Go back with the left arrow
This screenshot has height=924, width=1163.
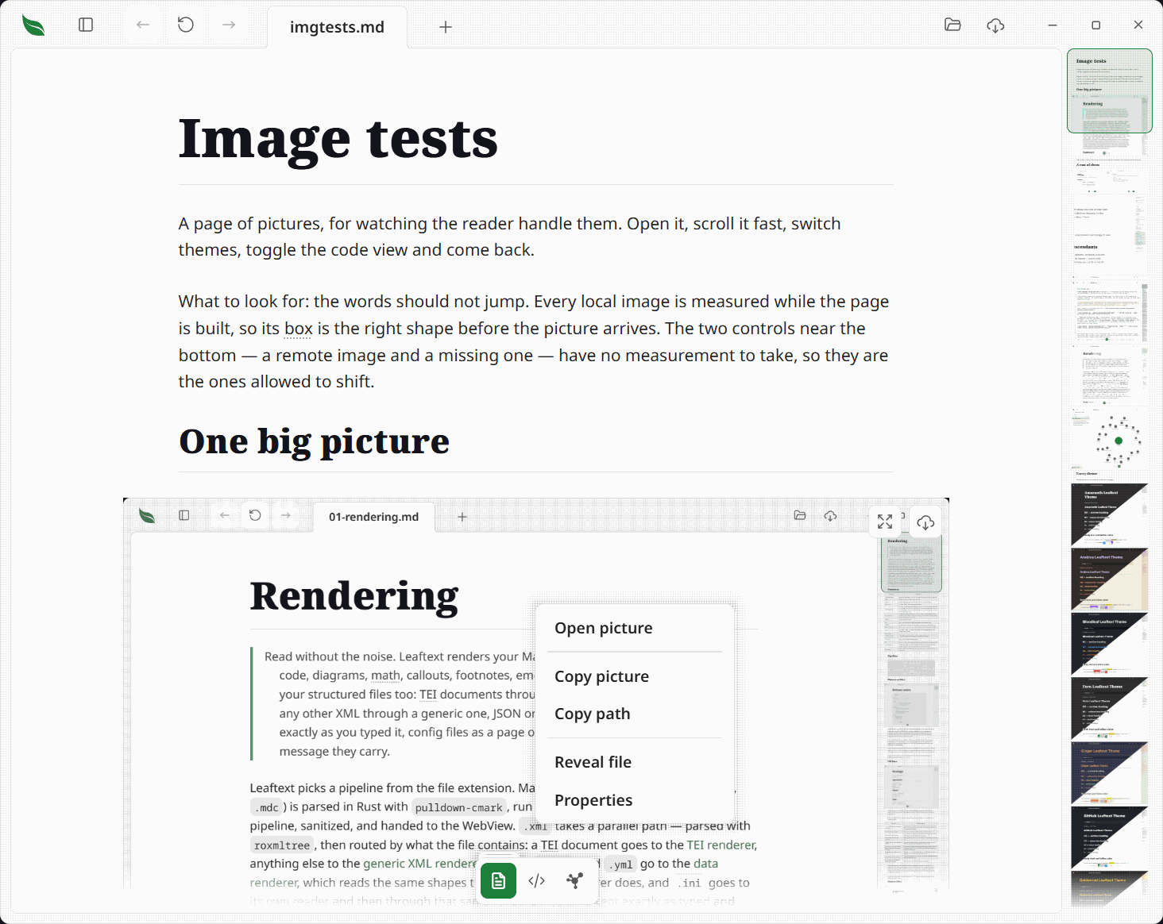click(143, 25)
